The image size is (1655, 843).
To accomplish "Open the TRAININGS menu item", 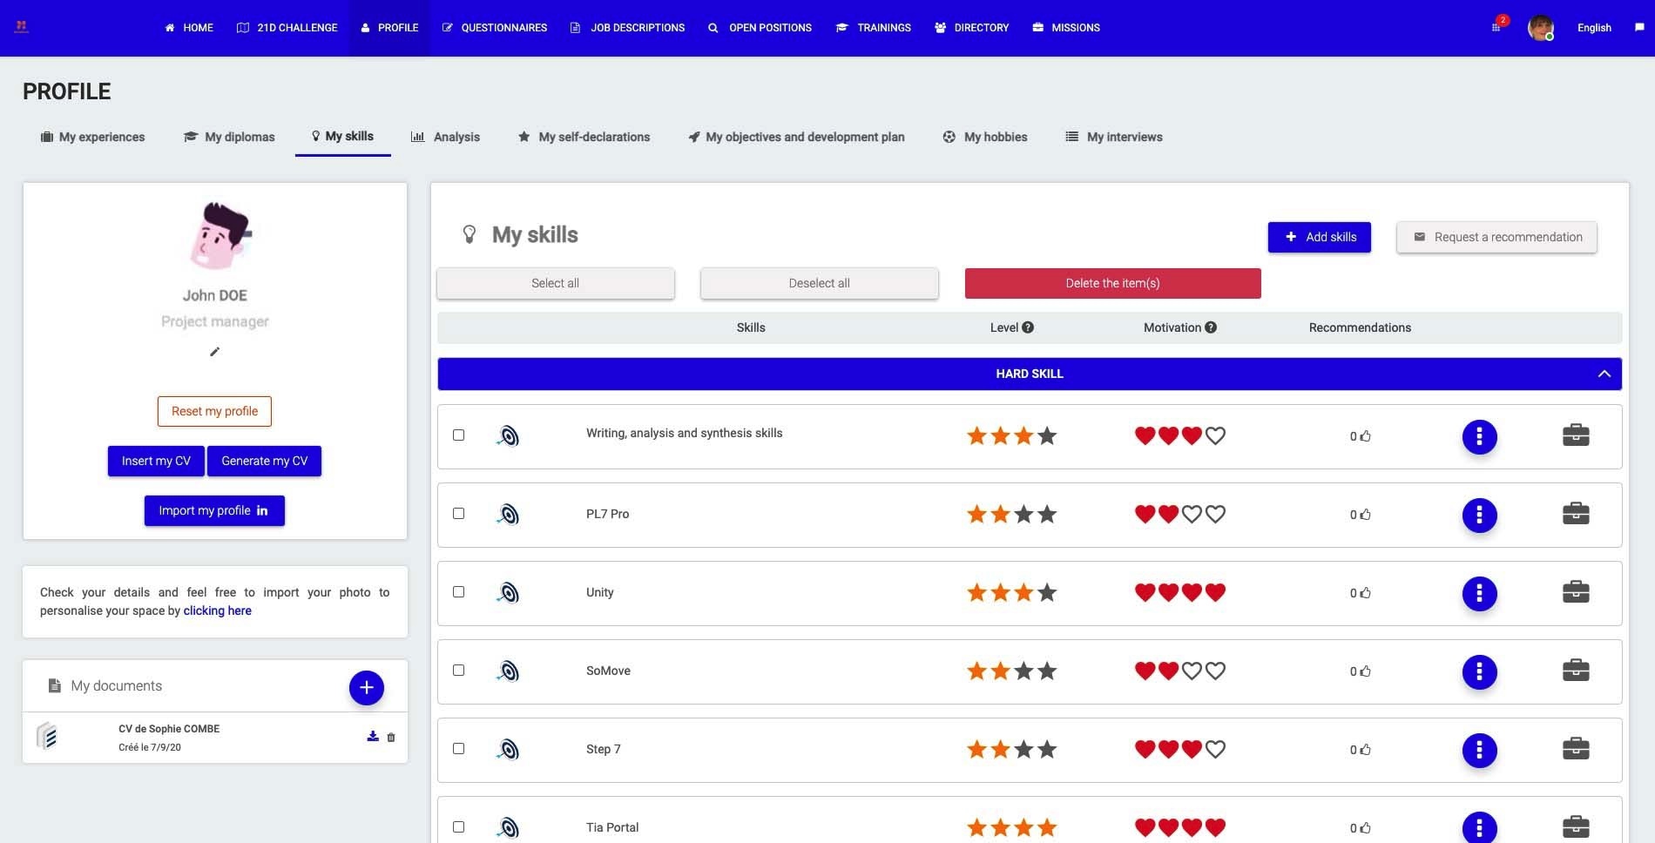I will coord(874,27).
